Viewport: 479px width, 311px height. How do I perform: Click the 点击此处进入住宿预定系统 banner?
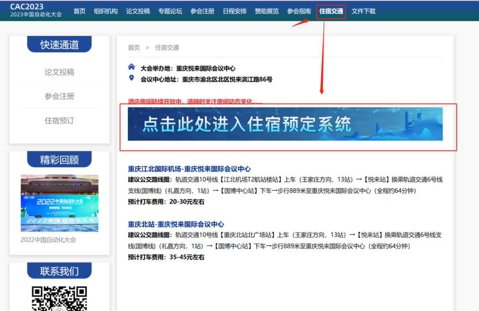point(285,124)
